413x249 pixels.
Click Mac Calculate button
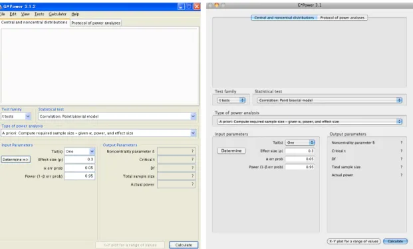tap(395, 241)
